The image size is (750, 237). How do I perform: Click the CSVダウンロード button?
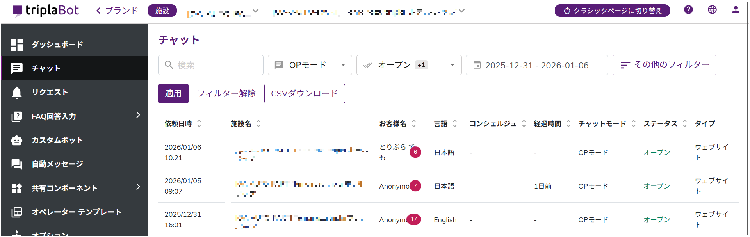coord(304,93)
